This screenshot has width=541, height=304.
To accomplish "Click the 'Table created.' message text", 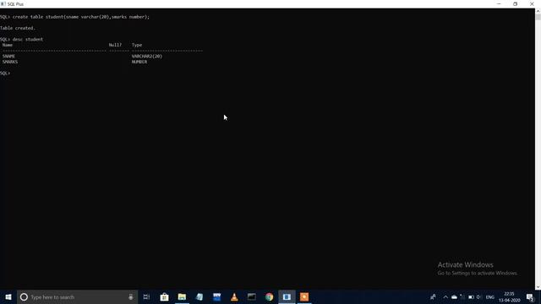I will (x=18, y=28).
